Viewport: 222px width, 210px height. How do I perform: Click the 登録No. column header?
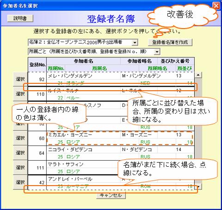(37, 65)
